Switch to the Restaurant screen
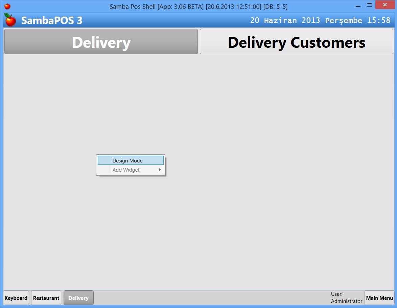 point(46,298)
